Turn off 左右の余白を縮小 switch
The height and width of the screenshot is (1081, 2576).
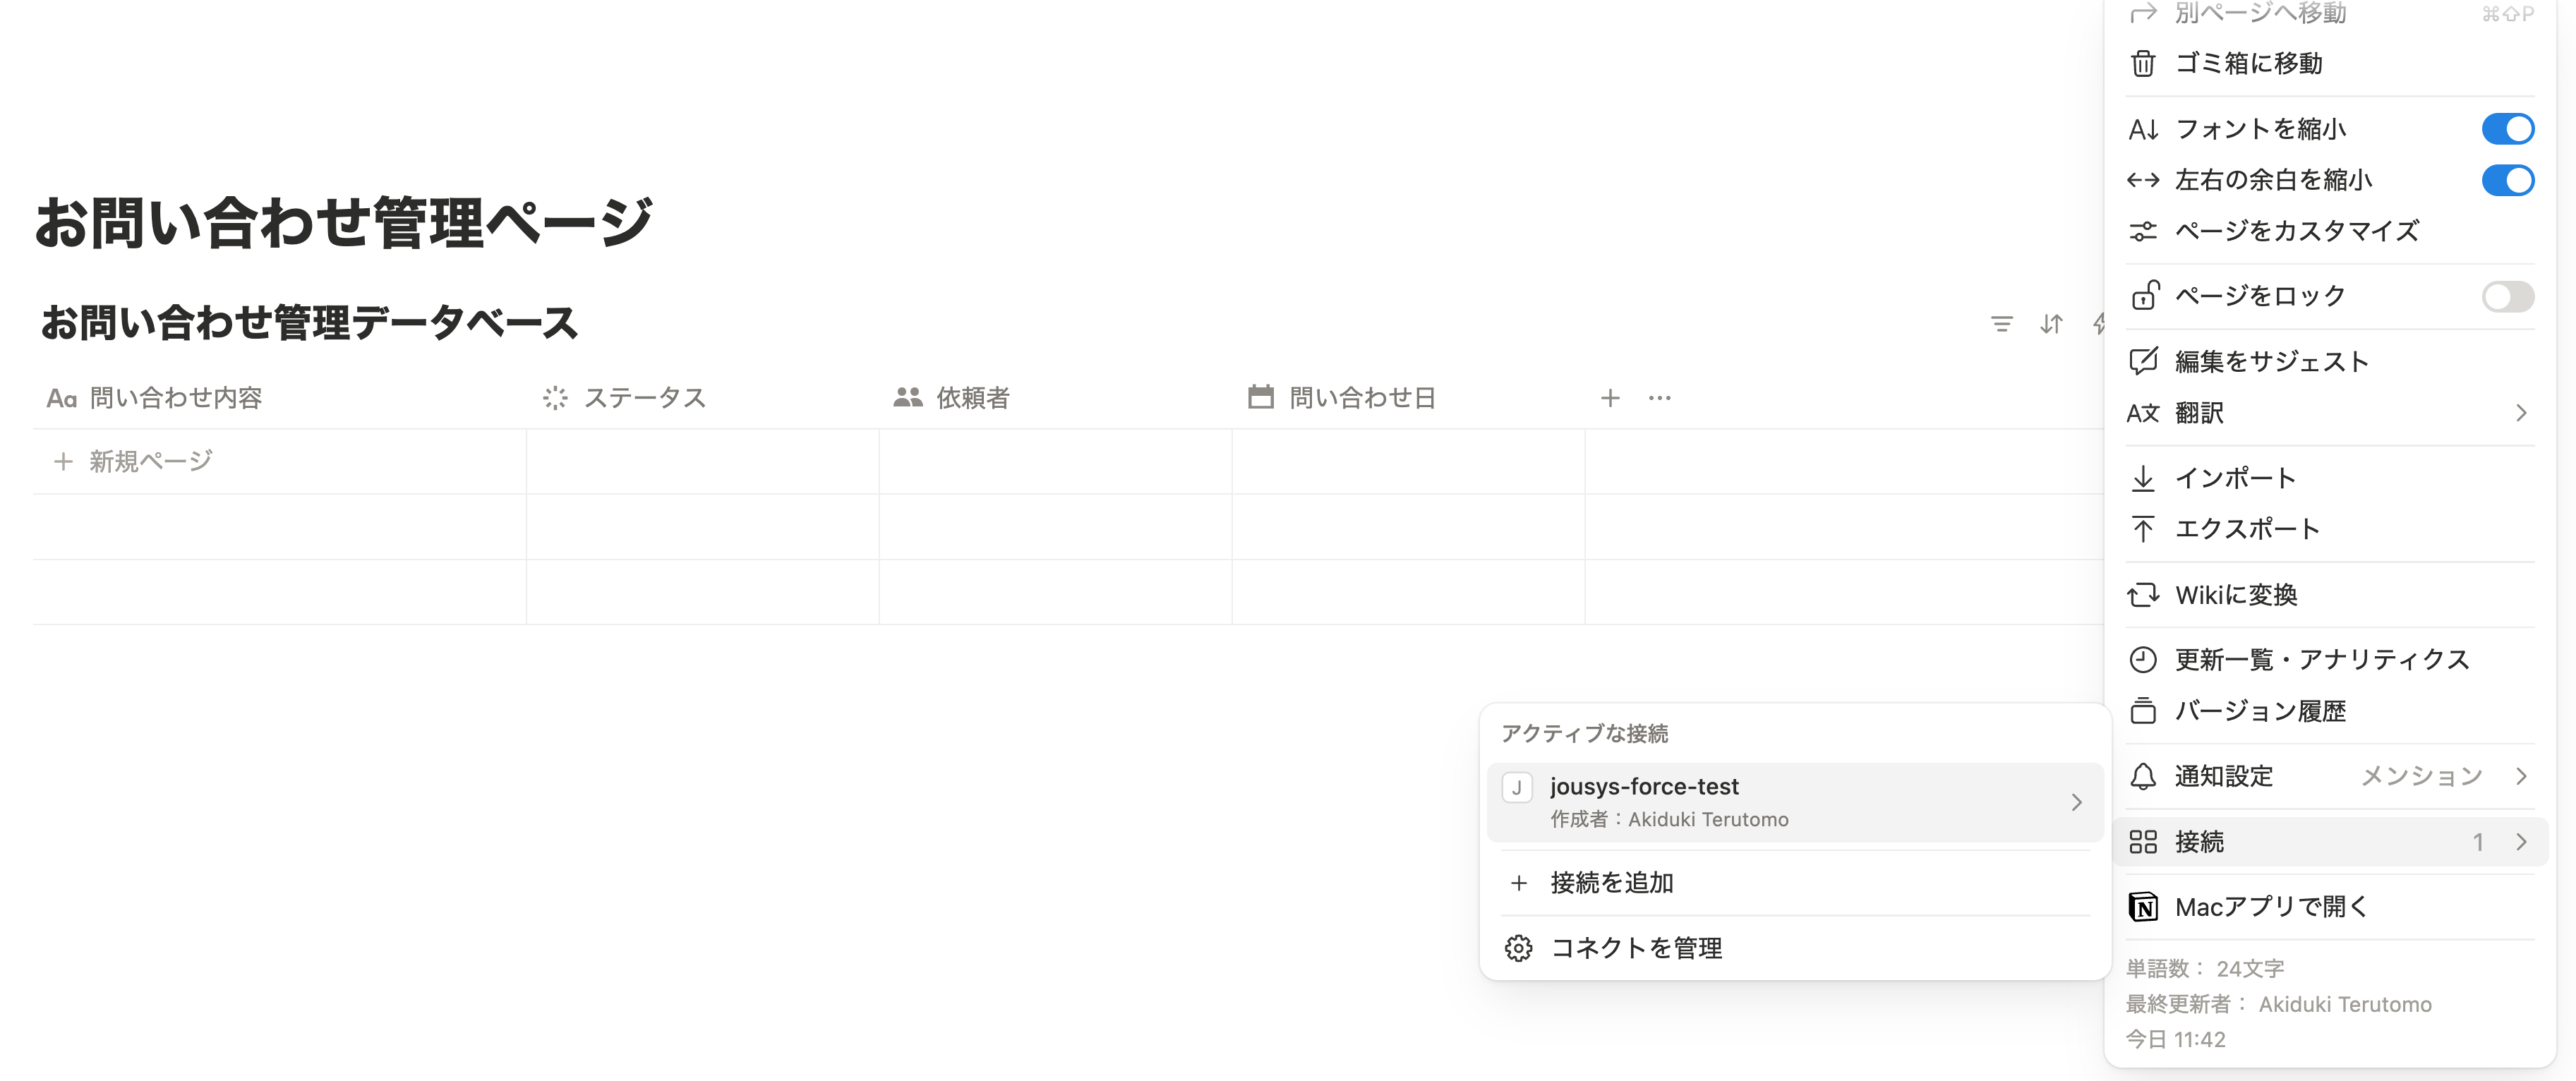(2507, 181)
